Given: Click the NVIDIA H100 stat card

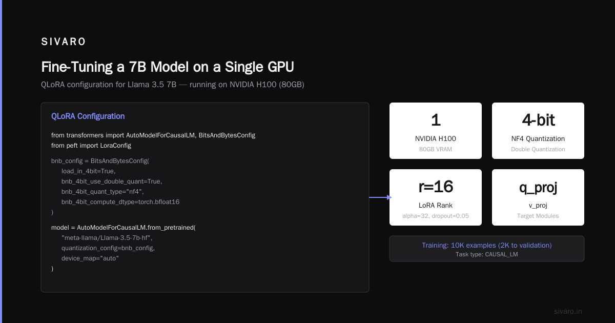Looking at the screenshot, I should 436,131.
